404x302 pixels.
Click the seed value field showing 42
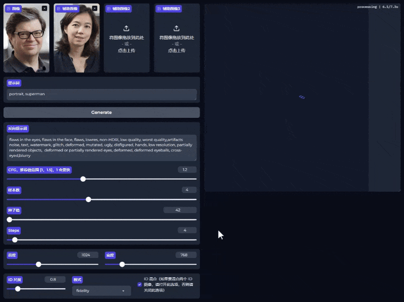(180, 210)
